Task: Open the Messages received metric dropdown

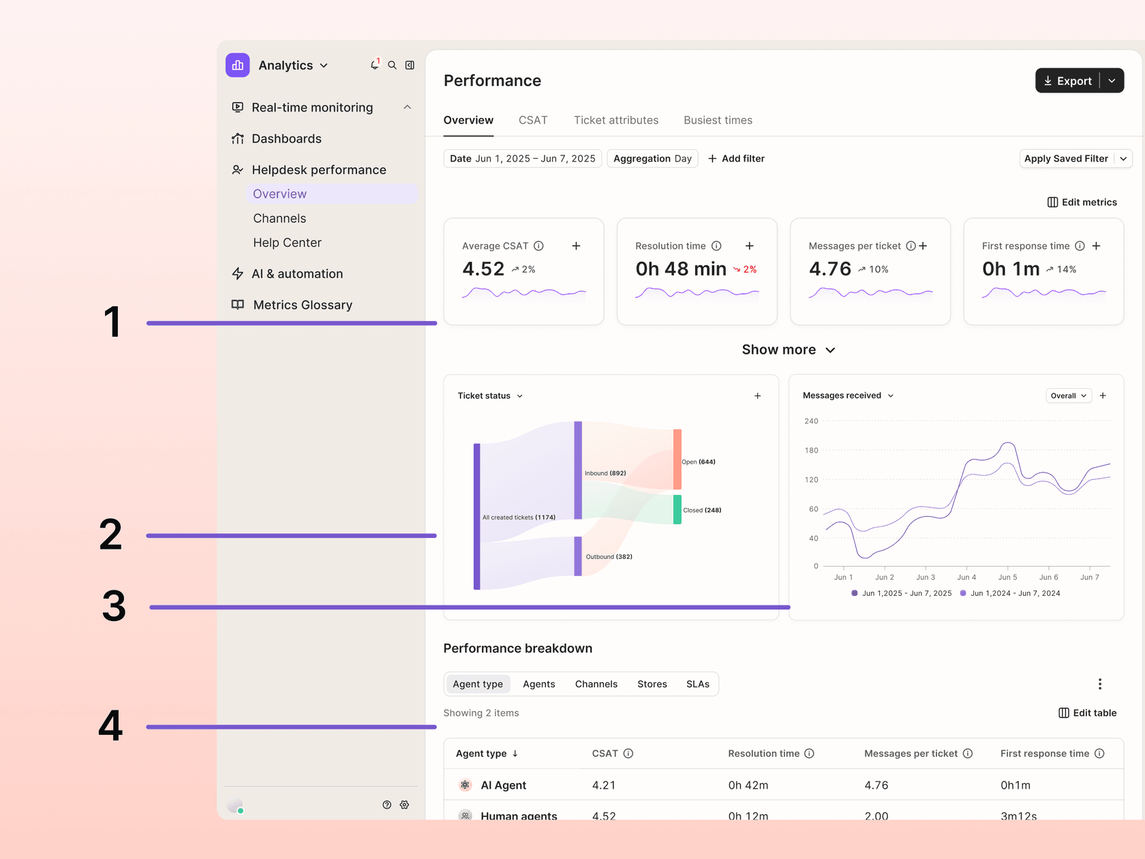Action: coord(890,396)
